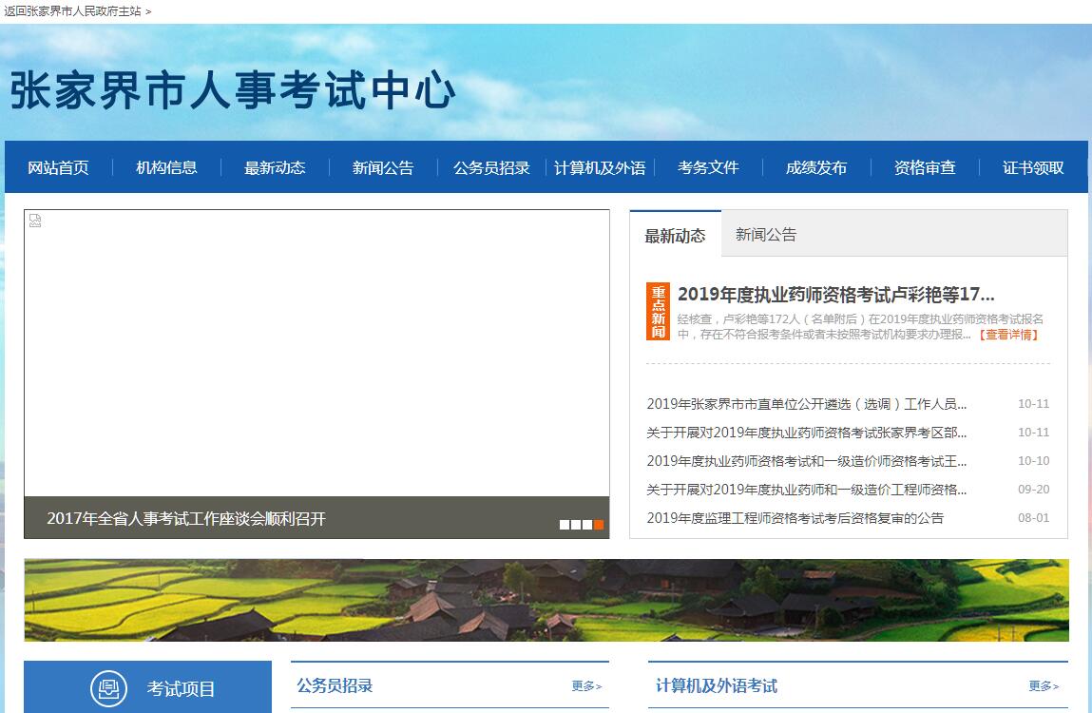Click the broken image icon in slideshow

point(35,222)
